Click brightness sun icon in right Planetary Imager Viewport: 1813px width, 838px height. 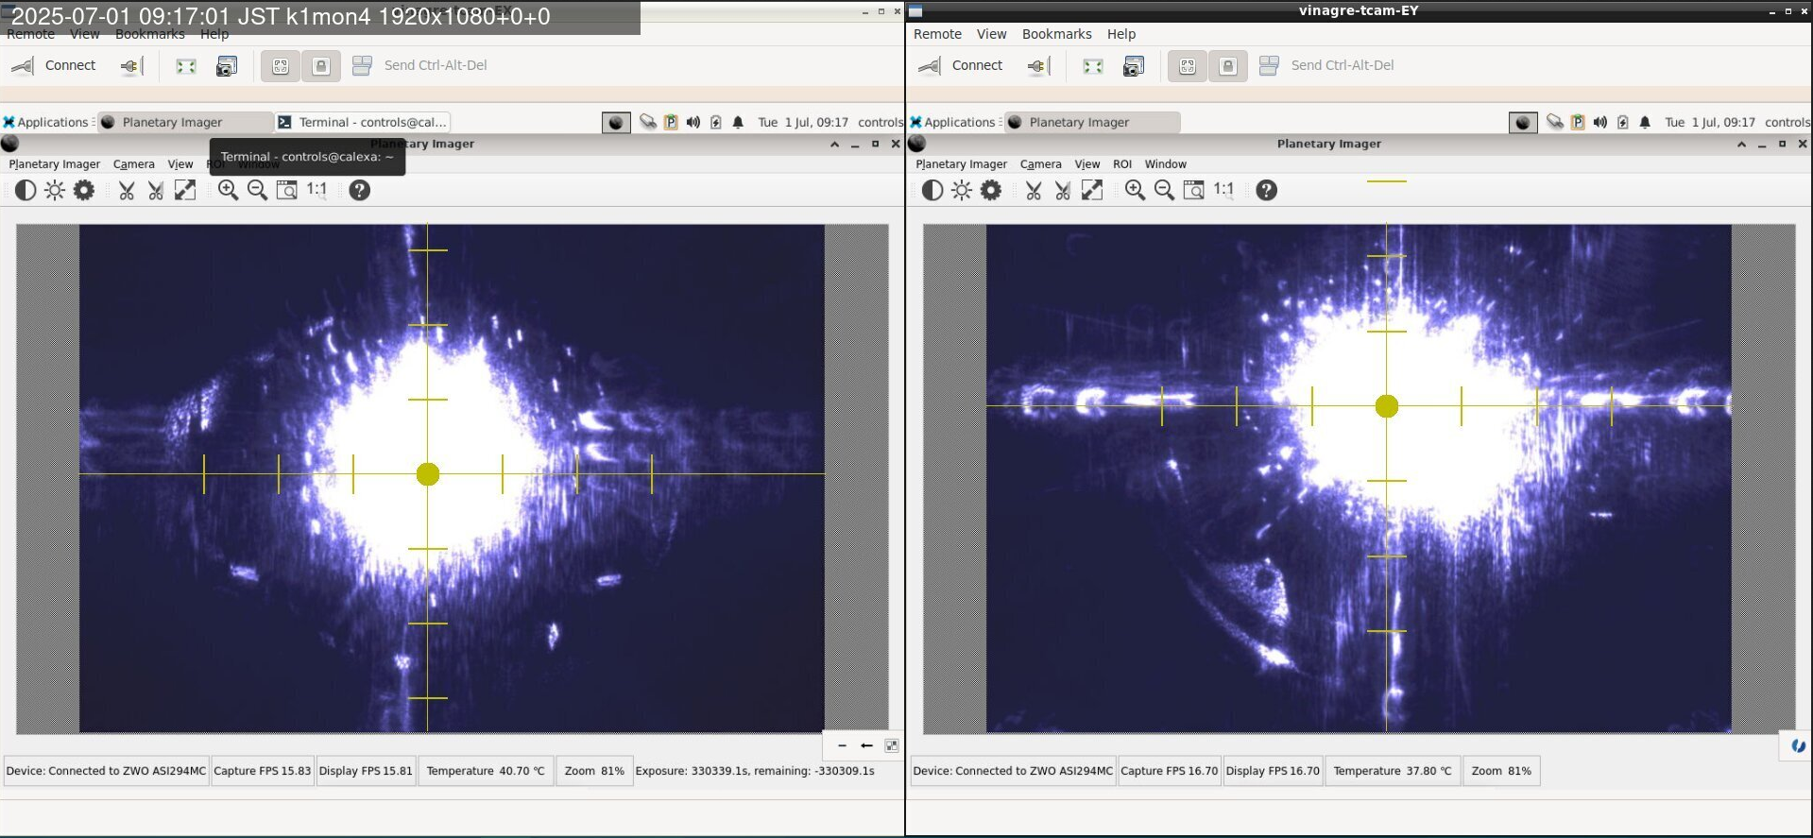(x=962, y=190)
